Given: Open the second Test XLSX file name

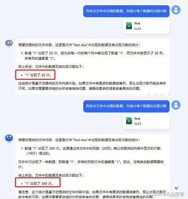Looking at the screenshot, I should tap(138, 121).
